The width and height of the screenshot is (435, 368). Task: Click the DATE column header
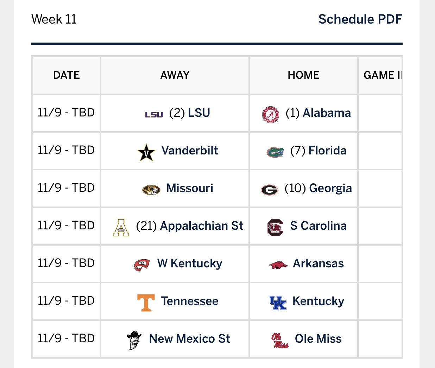[67, 75]
